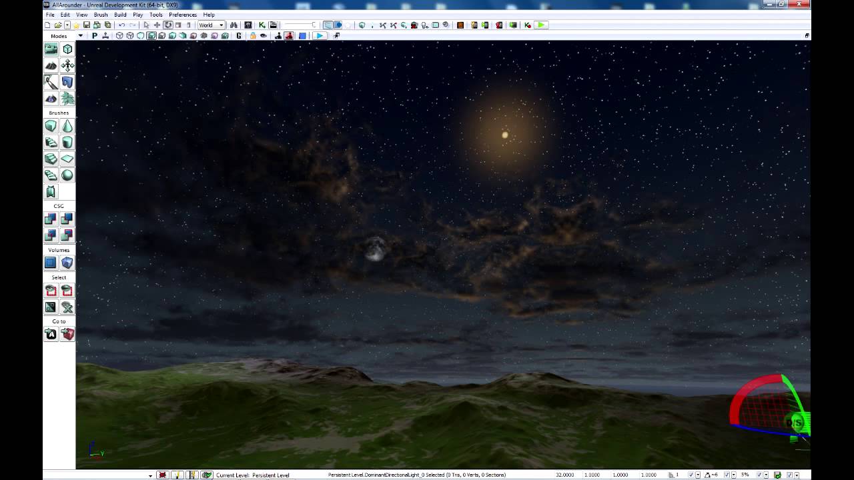Toggle the viewport lock padlock icon
Image resolution: width=854 pixels, height=480 pixels.
(253, 36)
